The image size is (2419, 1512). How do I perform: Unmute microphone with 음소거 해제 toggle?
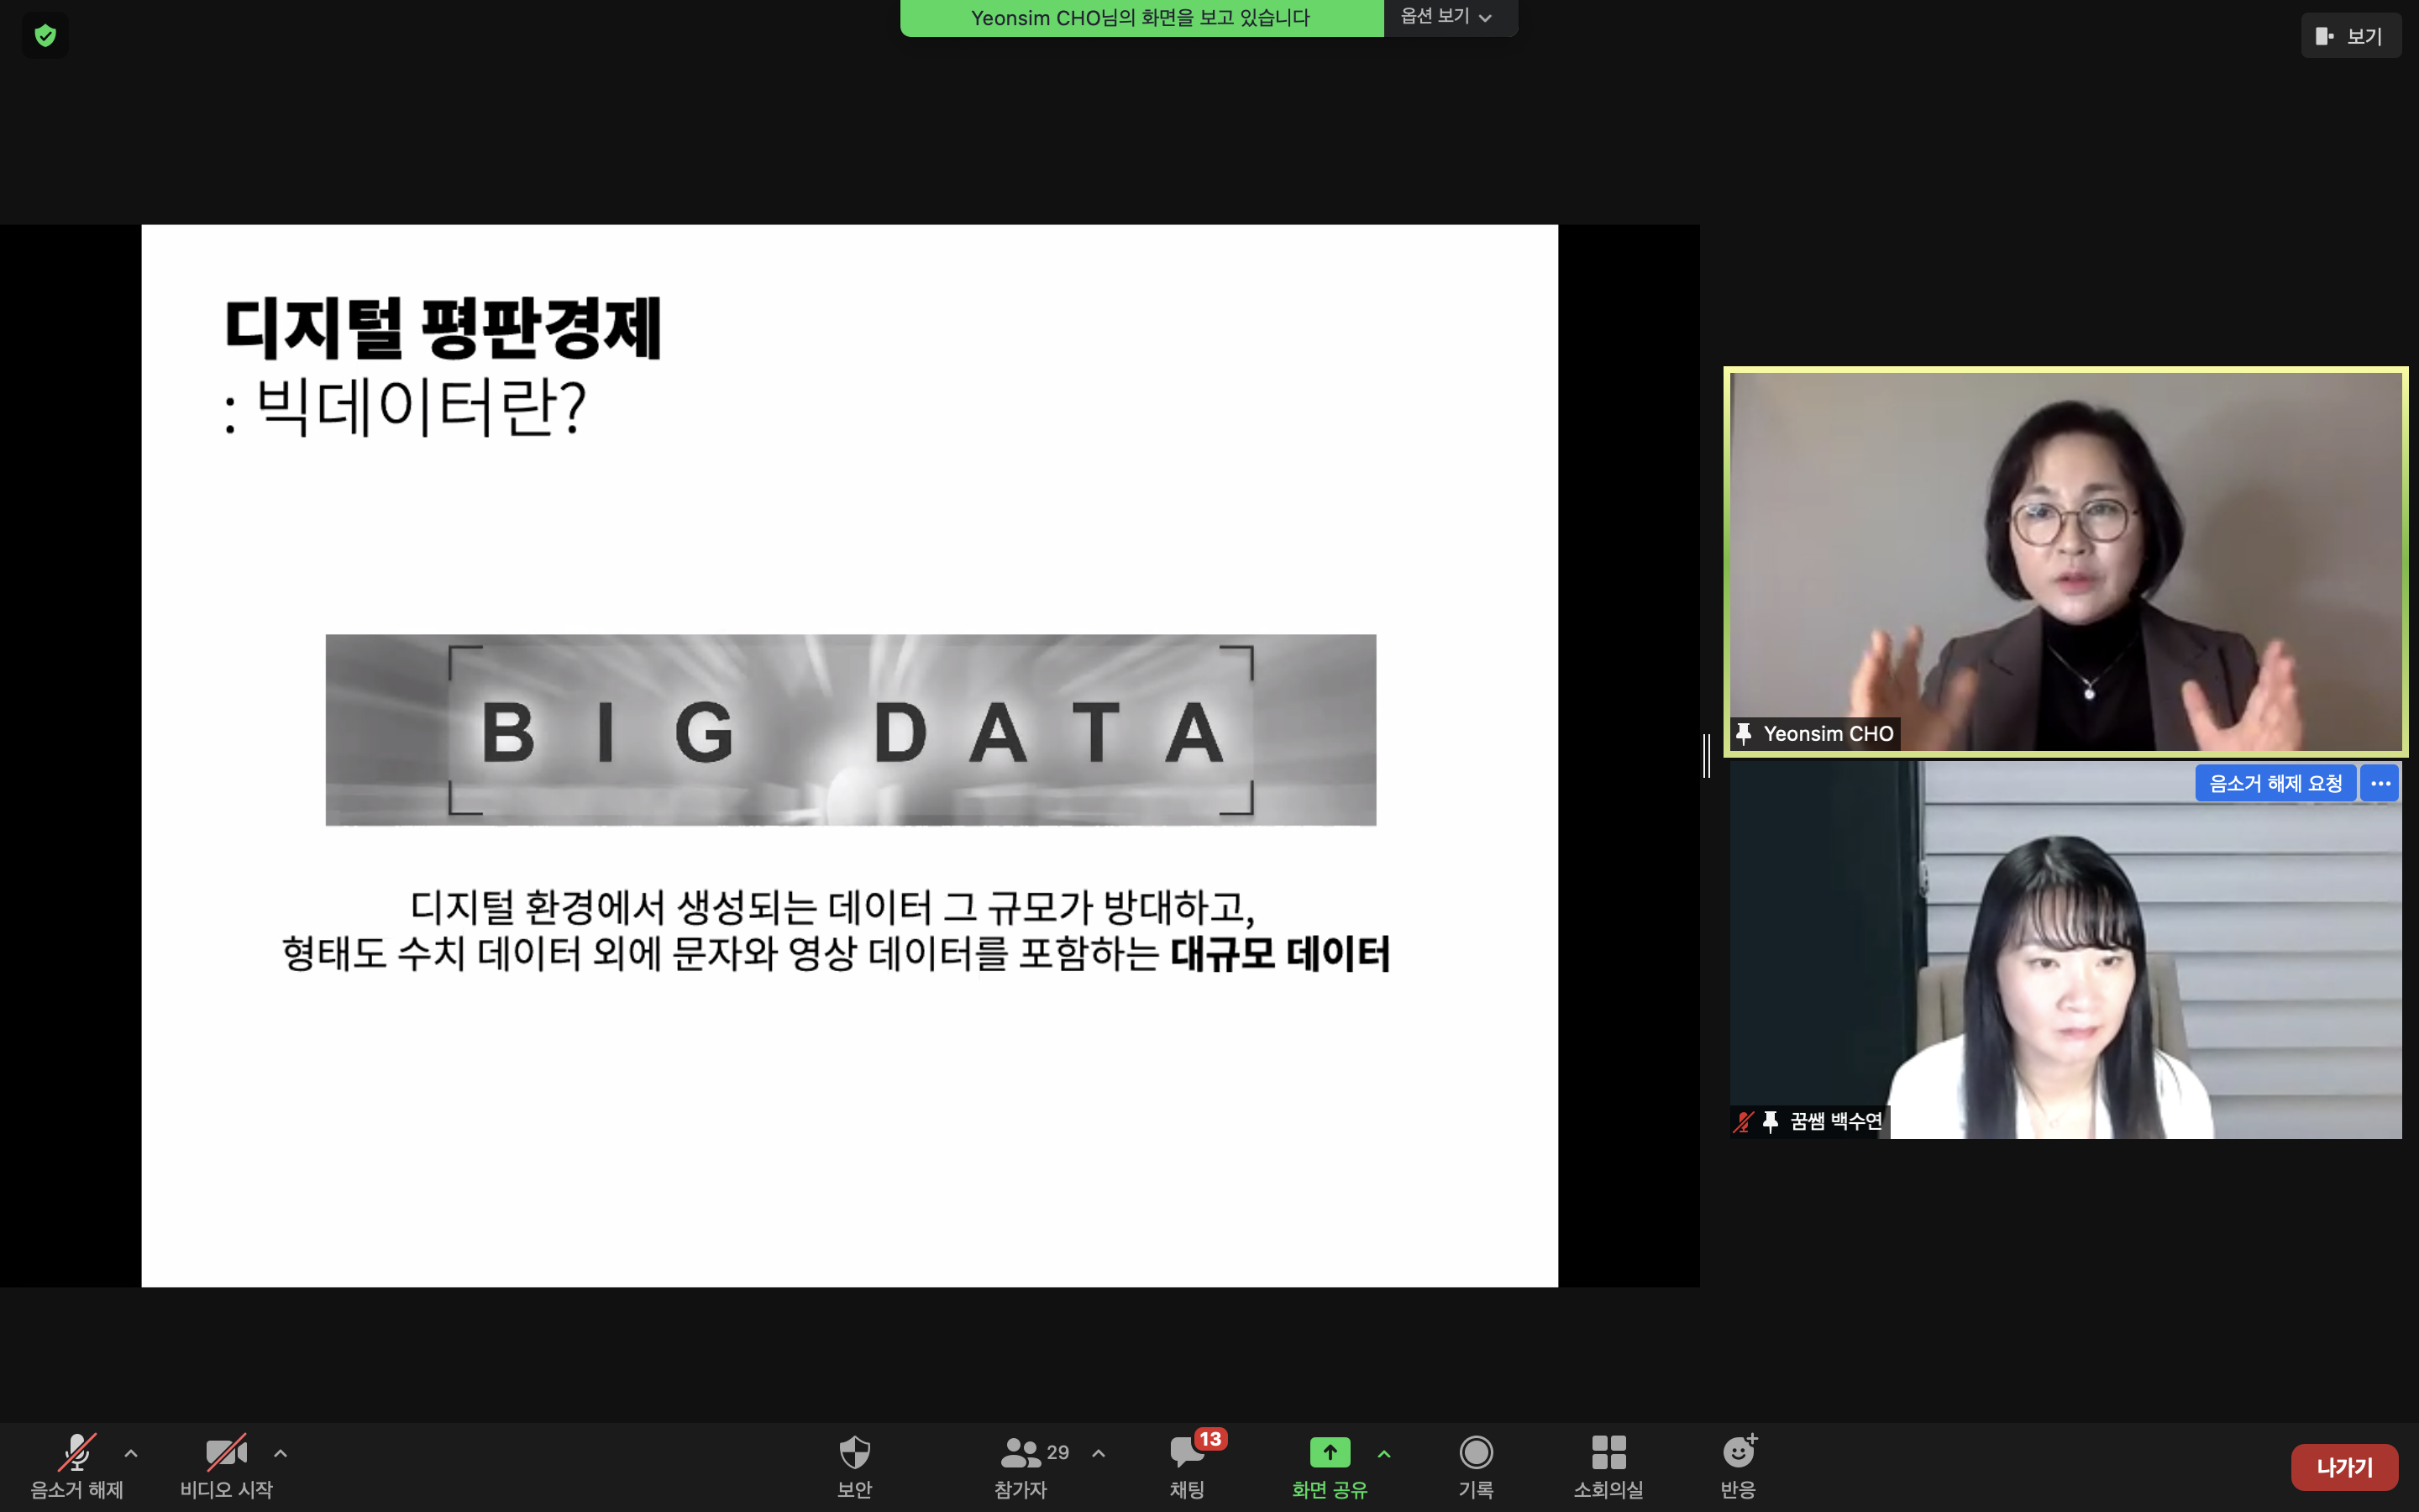[77, 1452]
